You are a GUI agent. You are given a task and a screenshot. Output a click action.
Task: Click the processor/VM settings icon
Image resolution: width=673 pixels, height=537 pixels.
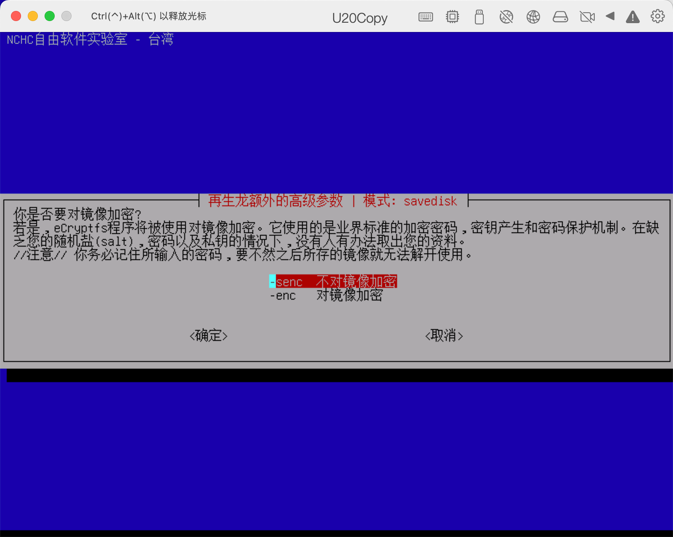tap(452, 17)
